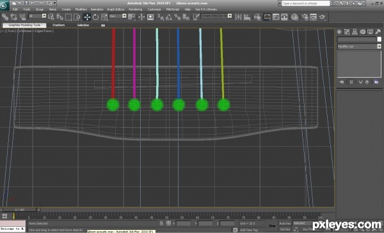Open the Hierarchy command panel tab
The image size is (384, 233).
coord(355,32)
